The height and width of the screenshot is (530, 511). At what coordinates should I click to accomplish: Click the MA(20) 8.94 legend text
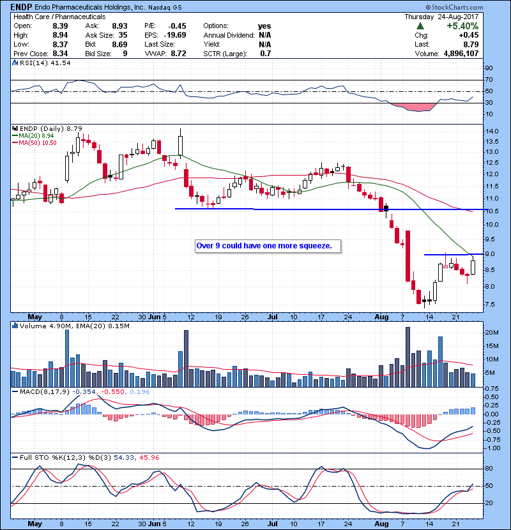(36, 136)
